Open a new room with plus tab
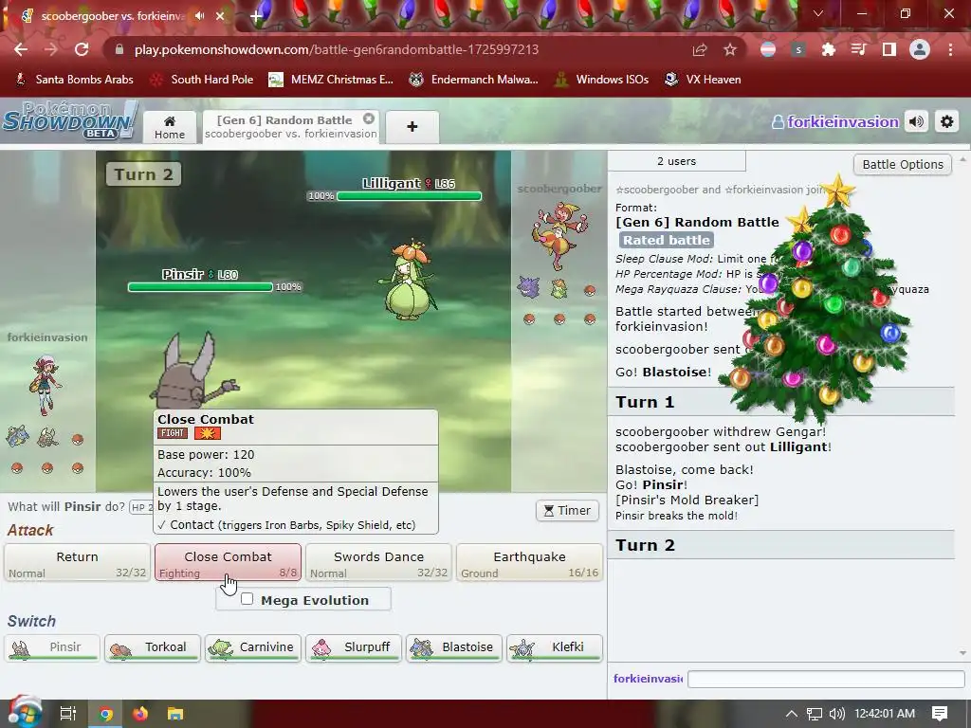This screenshot has width=971, height=728. coord(412,127)
